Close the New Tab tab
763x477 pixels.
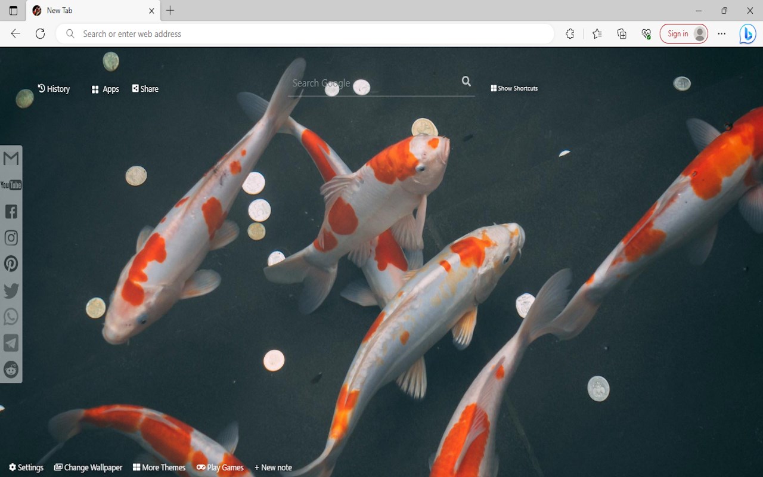[x=151, y=11]
